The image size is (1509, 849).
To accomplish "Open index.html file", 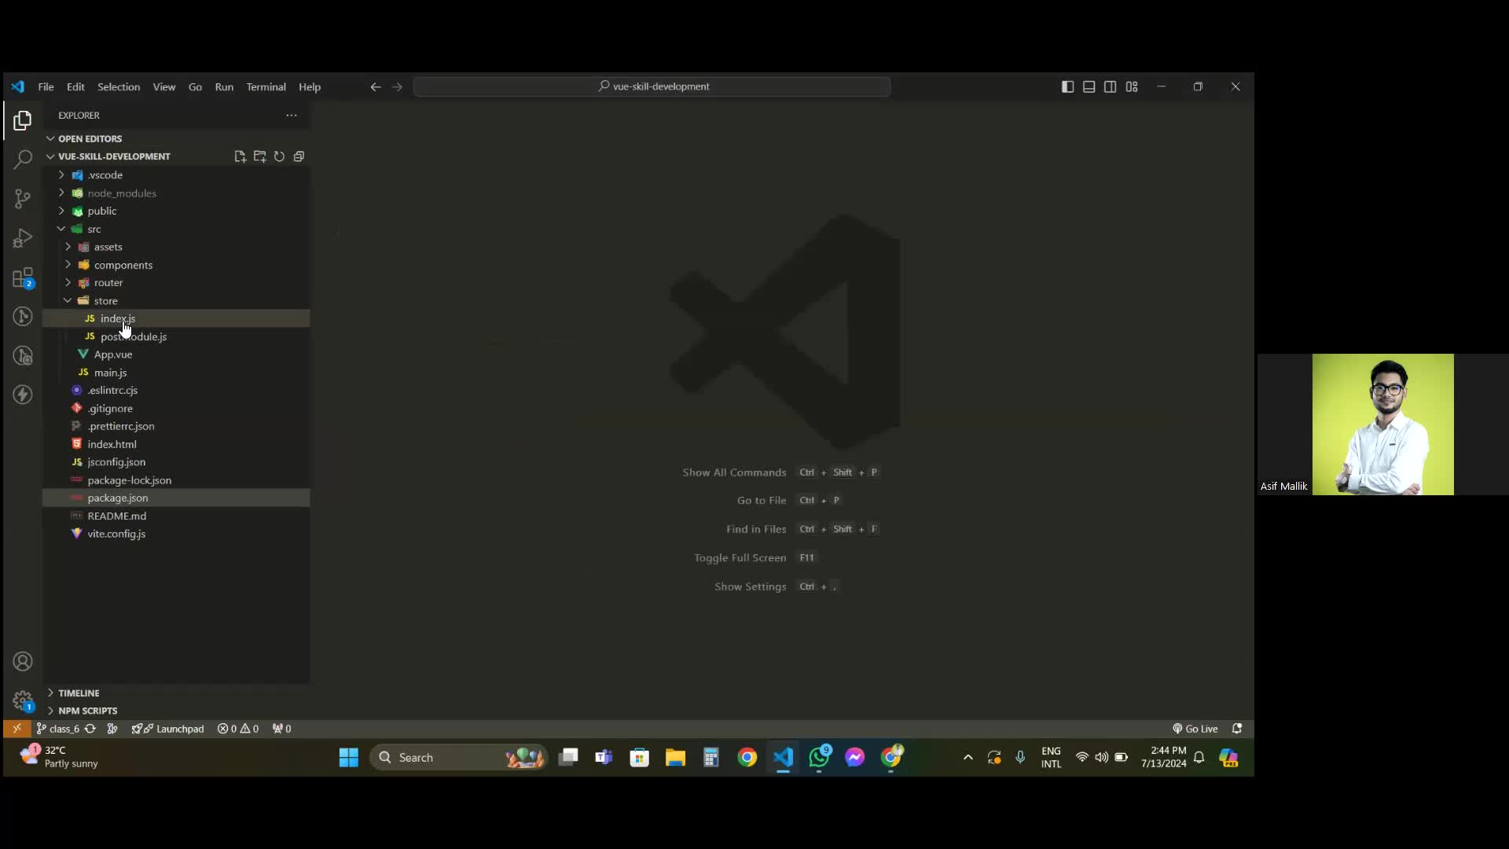I will [176, 444].
